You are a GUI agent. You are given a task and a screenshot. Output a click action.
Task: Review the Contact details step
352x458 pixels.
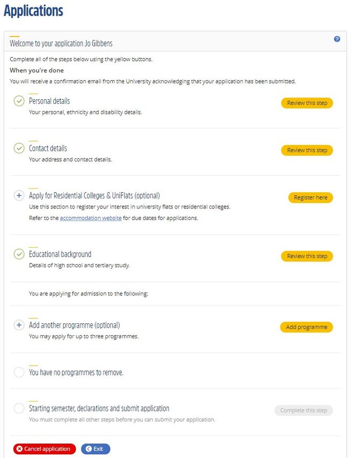(x=307, y=150)
